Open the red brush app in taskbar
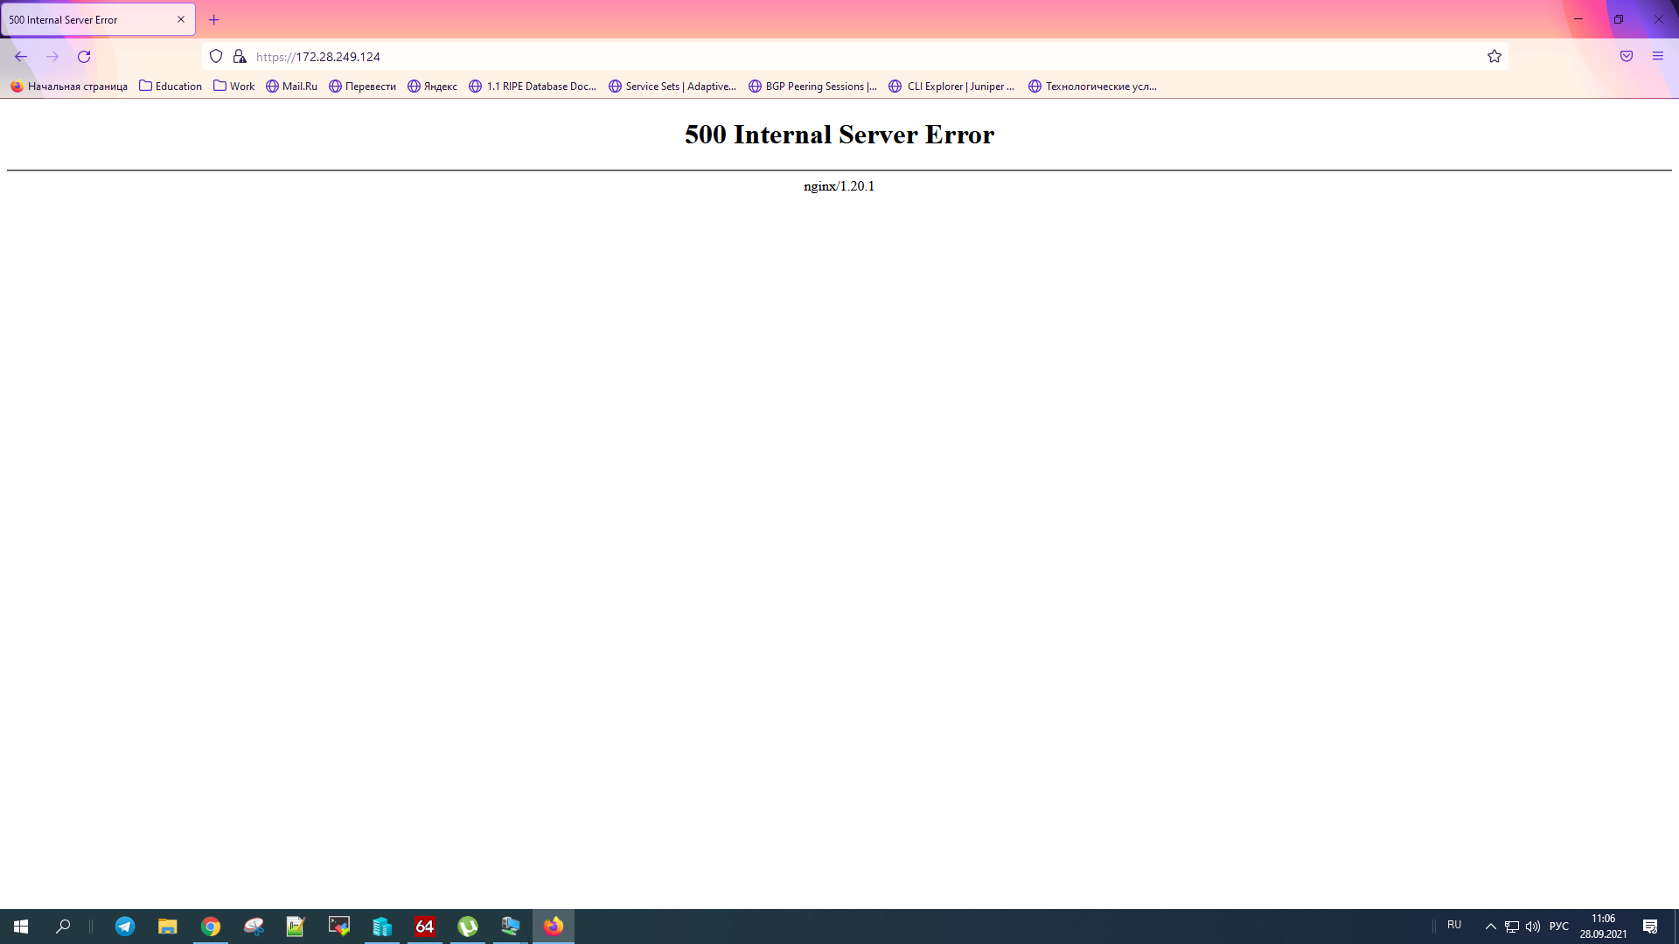Screen dimensions: 1679x944 pos(254,927)
